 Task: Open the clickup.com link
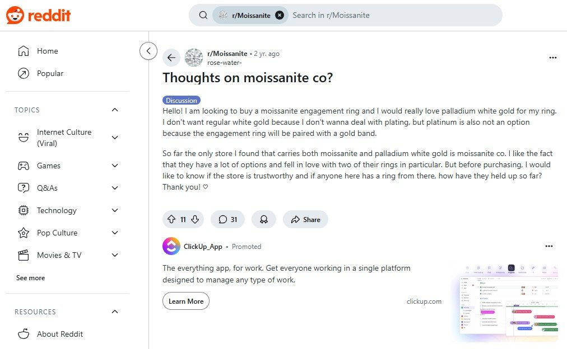(424, 301)
